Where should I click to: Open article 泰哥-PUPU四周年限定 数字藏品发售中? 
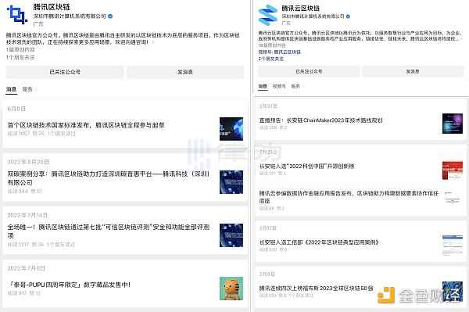point(69,285)
